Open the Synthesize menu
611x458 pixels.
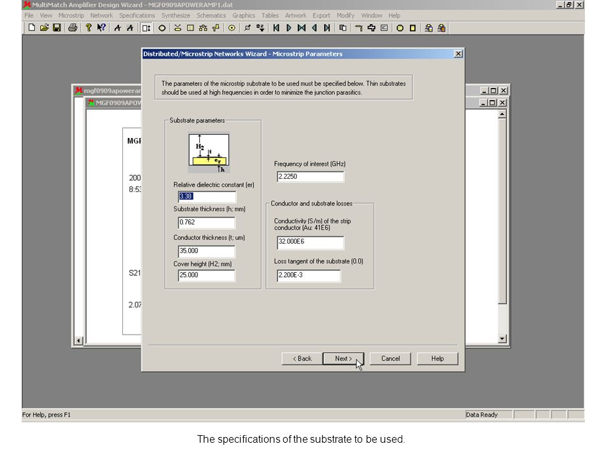click(x=176, y=15)
